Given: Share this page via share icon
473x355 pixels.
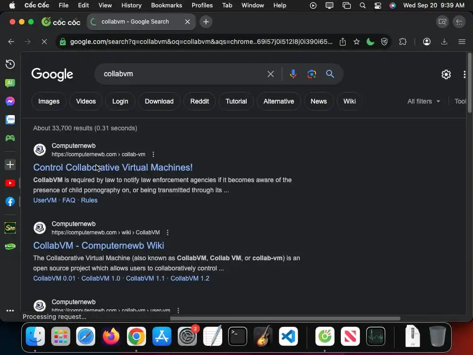Looking at the screenshot, I should point(343,42).
